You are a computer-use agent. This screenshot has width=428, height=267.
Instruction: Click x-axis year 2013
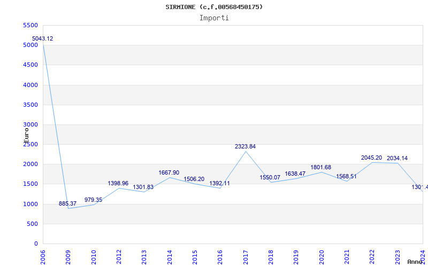pos(144,257)
